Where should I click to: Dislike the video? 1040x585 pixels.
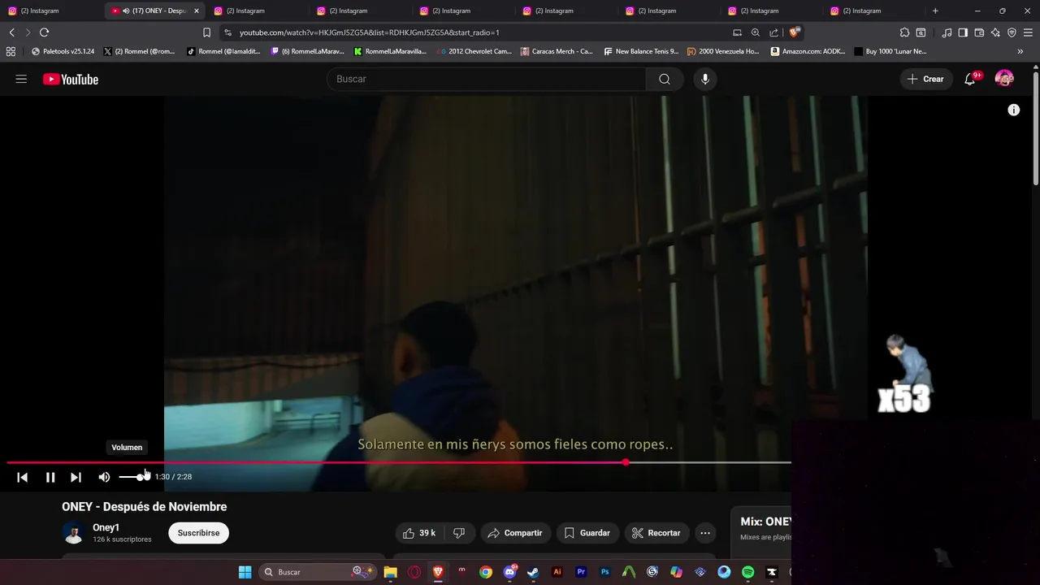459,533
